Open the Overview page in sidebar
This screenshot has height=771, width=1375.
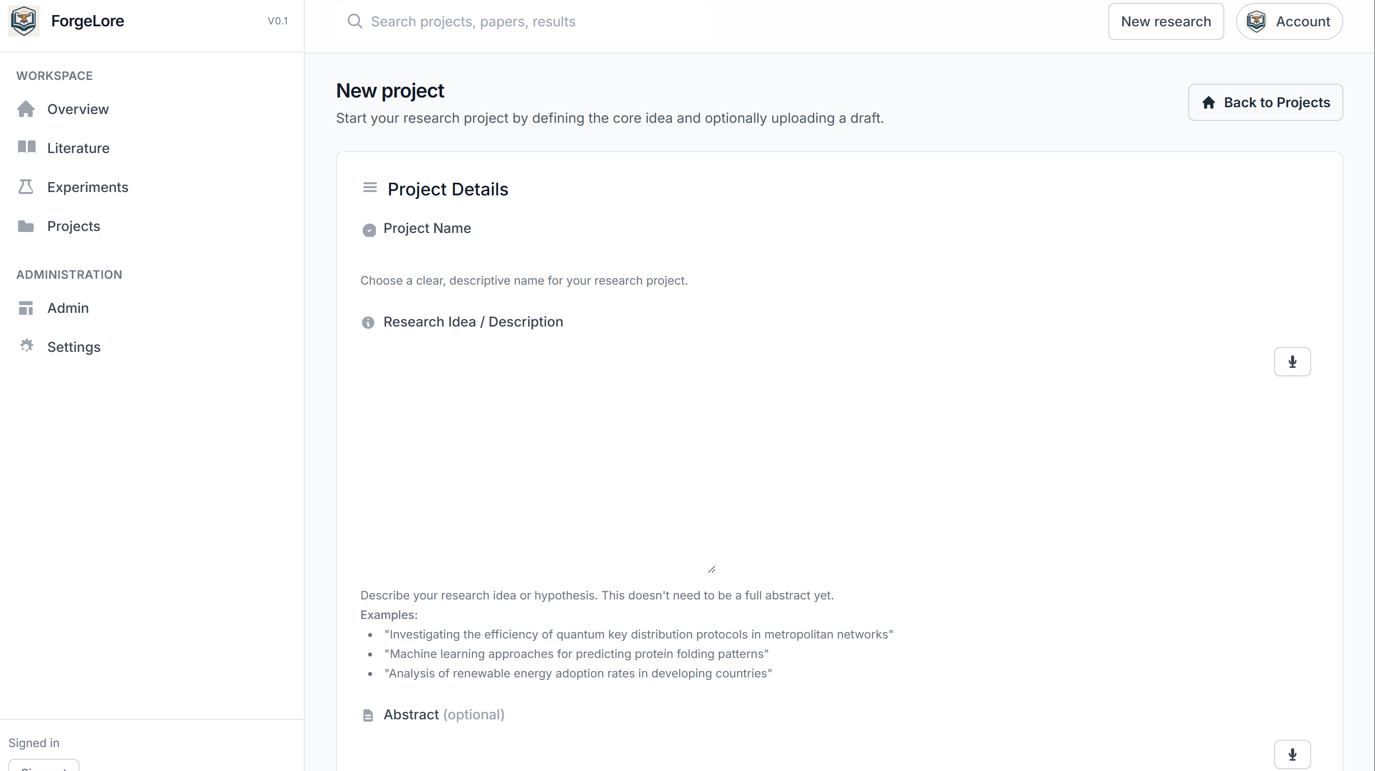(78, 109)
